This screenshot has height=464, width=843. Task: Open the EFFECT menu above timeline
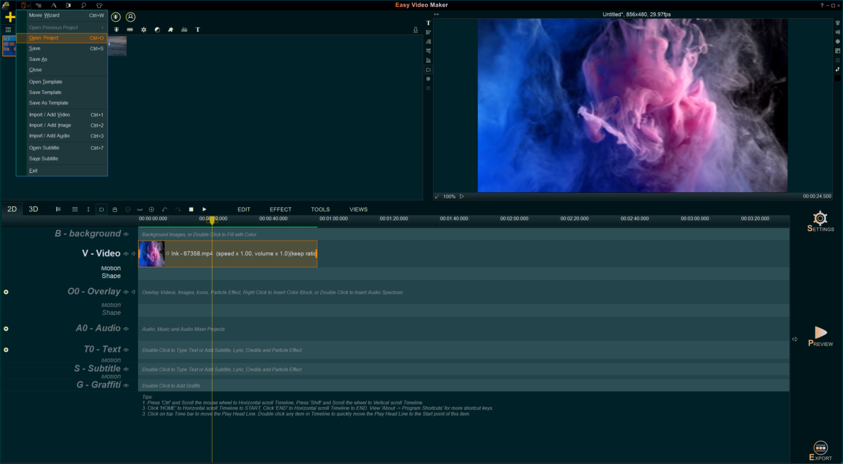pyautogui.click(x=280, y=209)
